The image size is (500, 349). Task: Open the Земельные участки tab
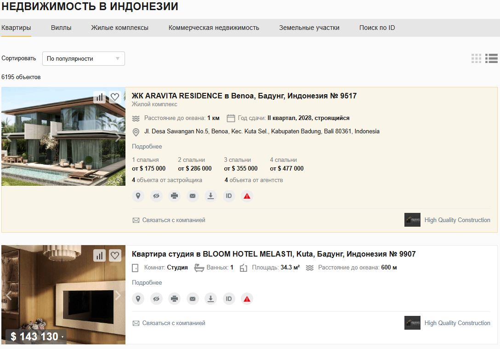(x=309, y=28)
